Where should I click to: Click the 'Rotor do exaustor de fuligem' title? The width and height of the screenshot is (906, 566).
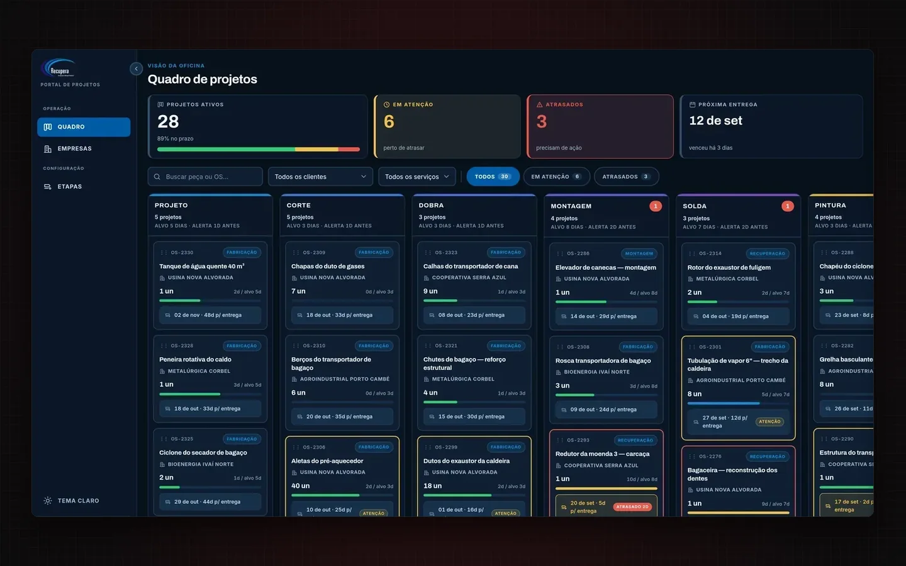(729, 268)
